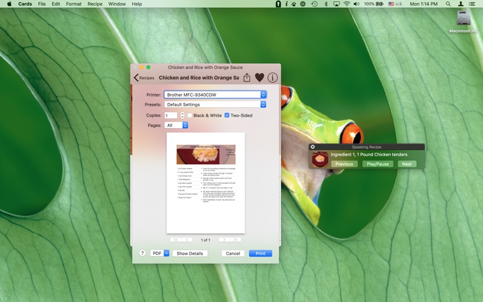Click Next in Speaking Recipe panel
The width and height of the screenshot is (483, 302).
pyautogui.click(x=406, y=164)
